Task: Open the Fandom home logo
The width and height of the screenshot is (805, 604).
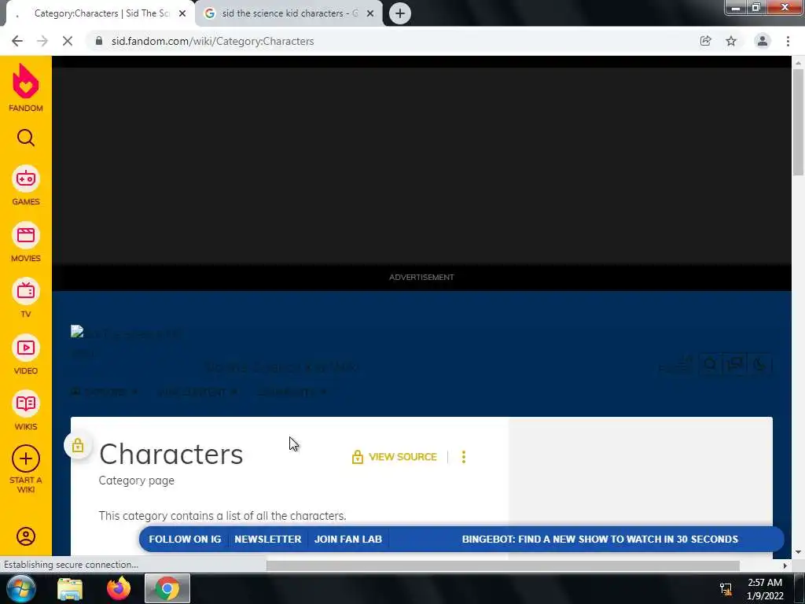Action: 26,88
